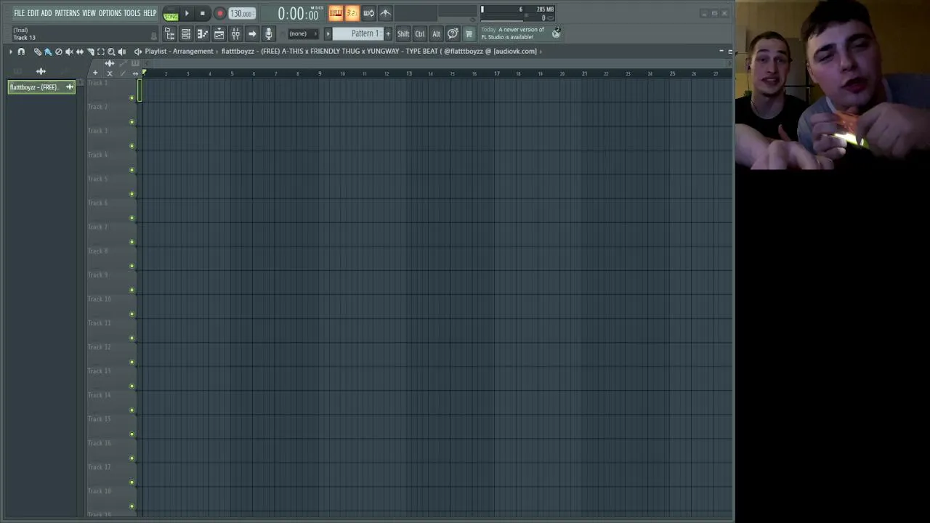
Task: Click bar 13 on the timeline ruler
Action: [408, 73]
